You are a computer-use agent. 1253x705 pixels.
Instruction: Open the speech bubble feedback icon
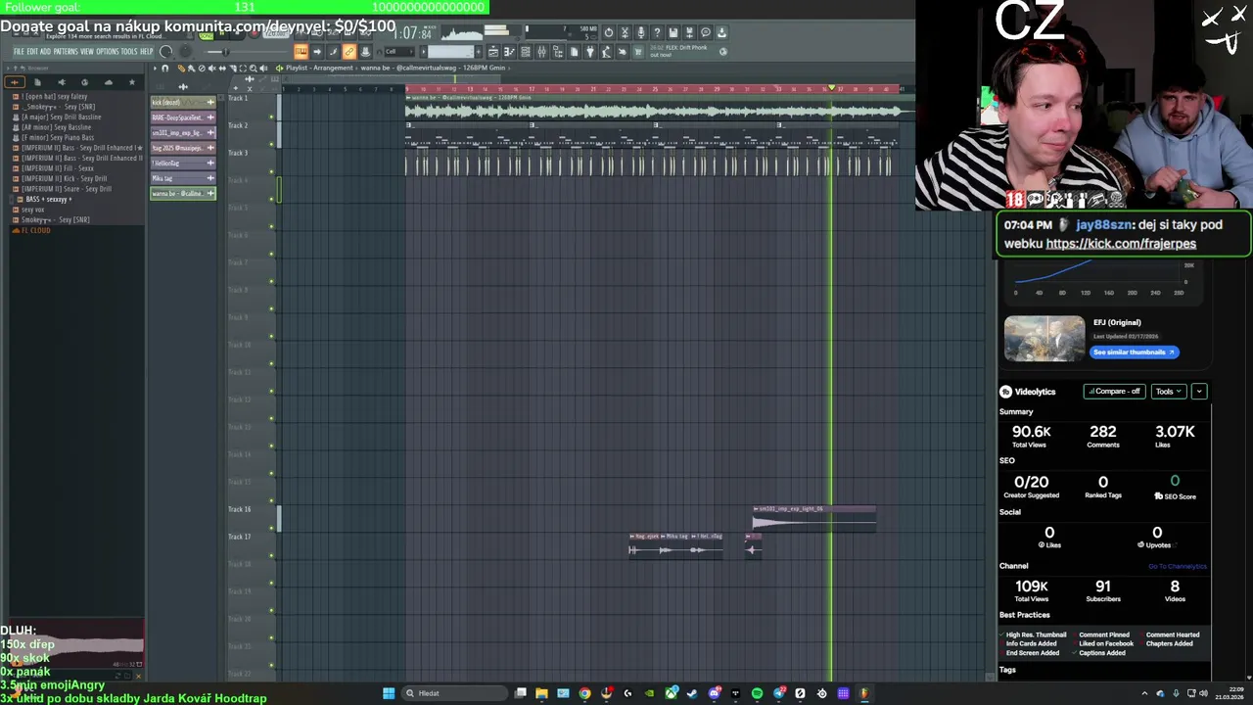(706, 32)
